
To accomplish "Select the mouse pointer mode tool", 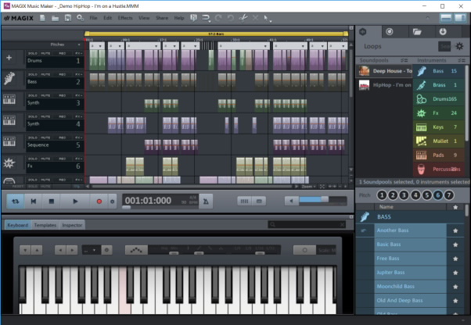I will tap(266, 18).
